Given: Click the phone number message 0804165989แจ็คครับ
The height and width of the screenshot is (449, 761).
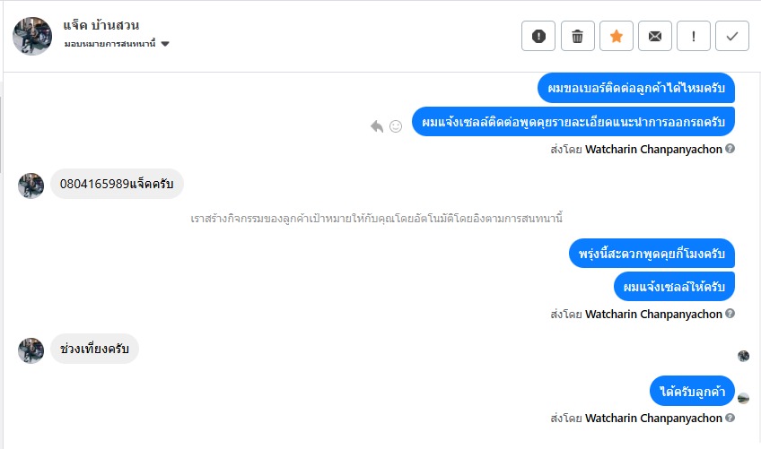Looking at the screenshot, I should coord(117,185).
